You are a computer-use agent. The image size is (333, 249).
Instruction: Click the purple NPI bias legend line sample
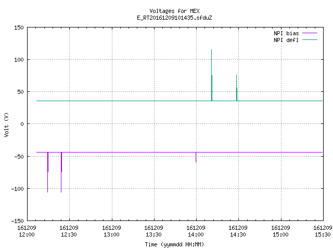310,33
